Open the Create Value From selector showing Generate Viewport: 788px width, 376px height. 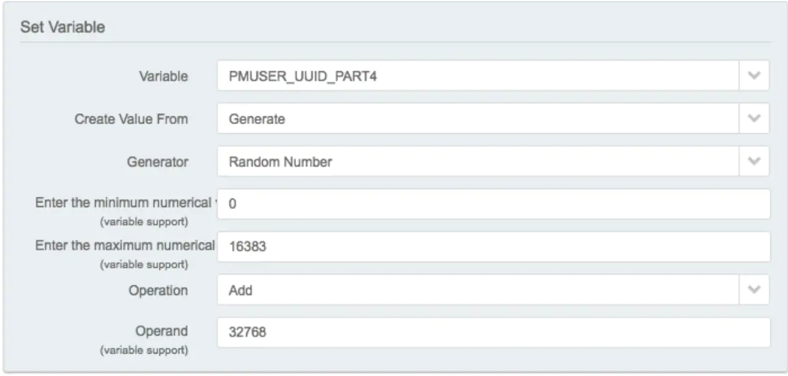click(x=493, y=119)
